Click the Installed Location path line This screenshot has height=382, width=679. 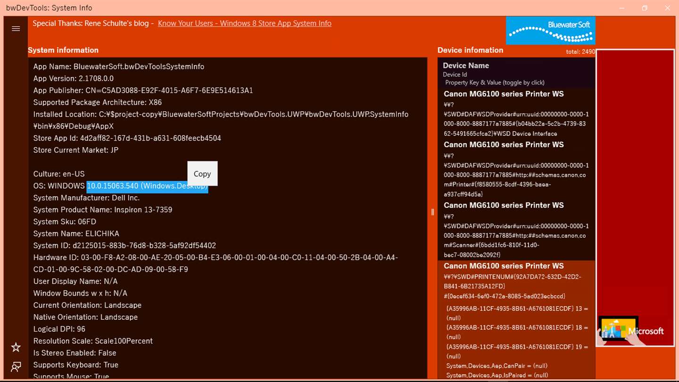coord(221,120)
